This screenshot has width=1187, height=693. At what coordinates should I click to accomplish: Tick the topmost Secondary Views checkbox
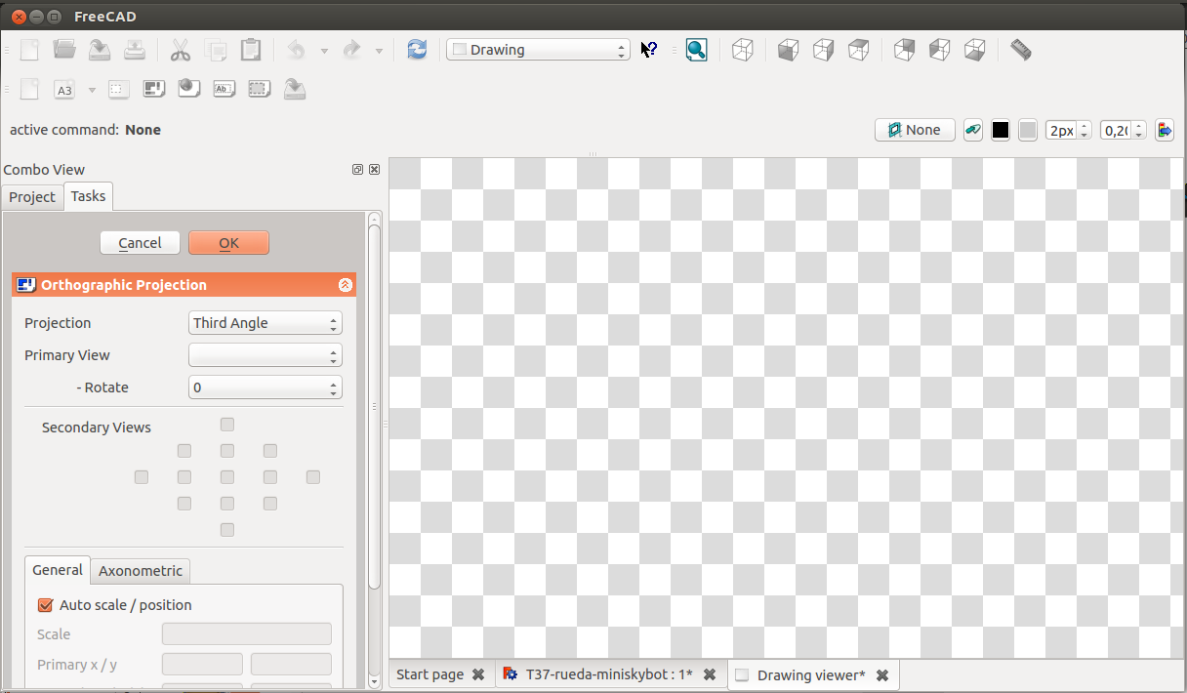click(x=227, y=425)
